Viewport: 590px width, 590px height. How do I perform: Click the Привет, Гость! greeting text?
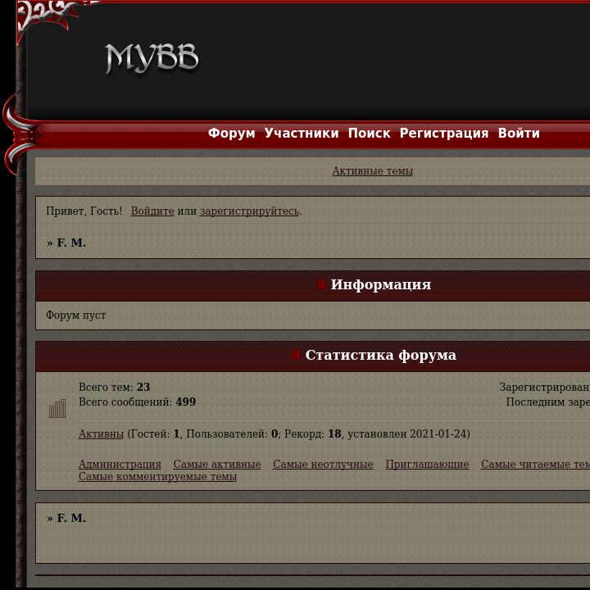[x=84, y=211]
